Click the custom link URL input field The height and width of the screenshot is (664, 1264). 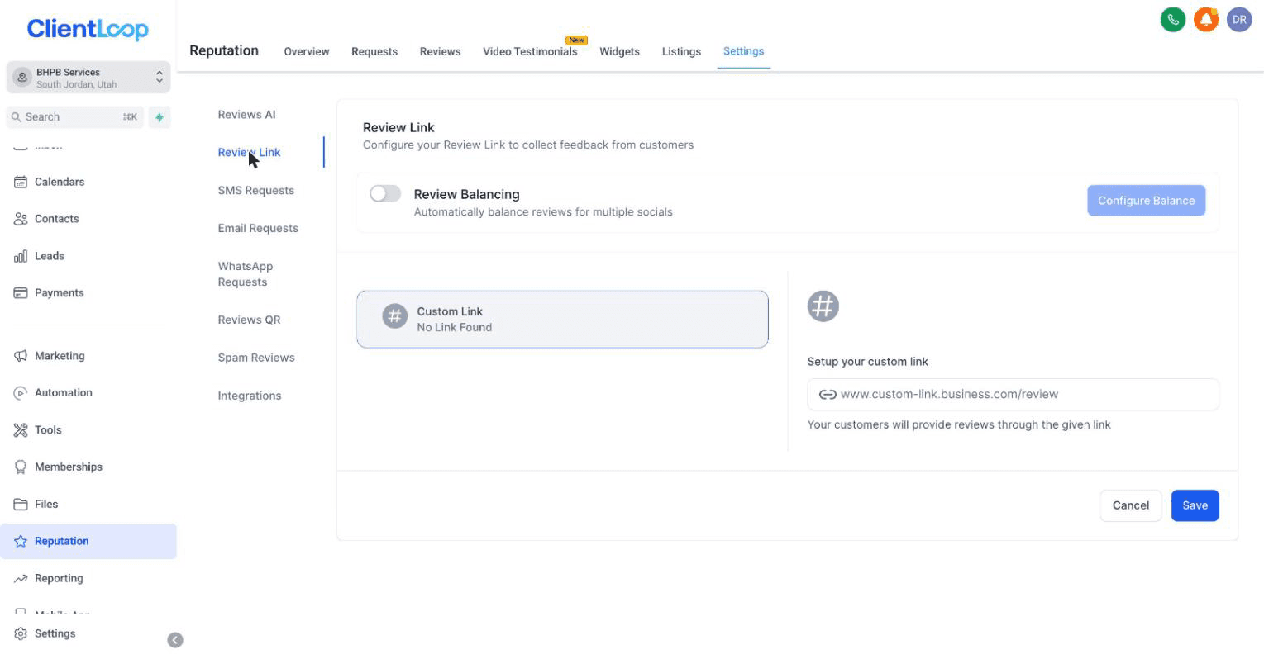1013,394
